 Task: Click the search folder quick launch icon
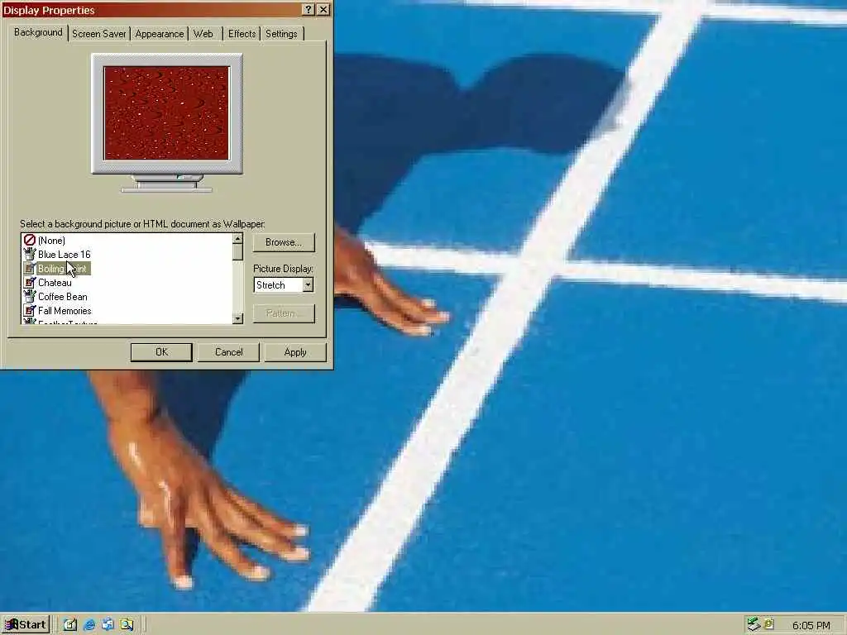(x=127, y=625)
